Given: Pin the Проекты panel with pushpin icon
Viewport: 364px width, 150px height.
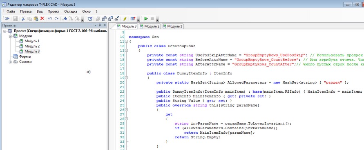Looking at the screenshot, I should tap(100, 25).
